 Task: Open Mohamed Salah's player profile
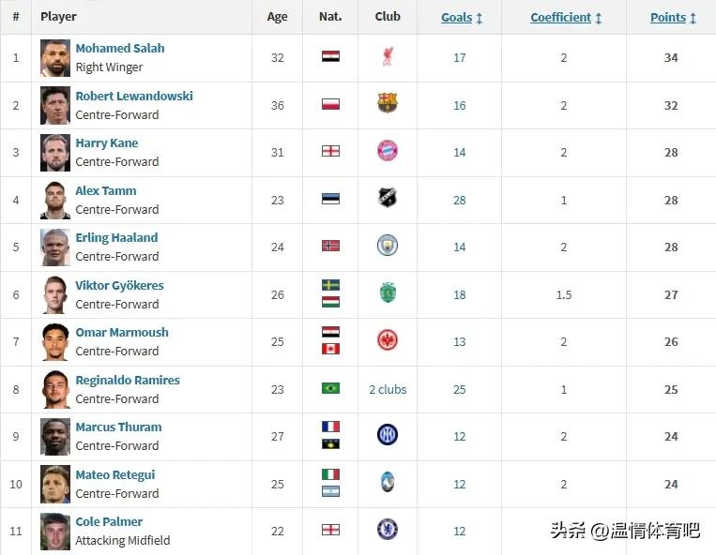tap(119, 48)
